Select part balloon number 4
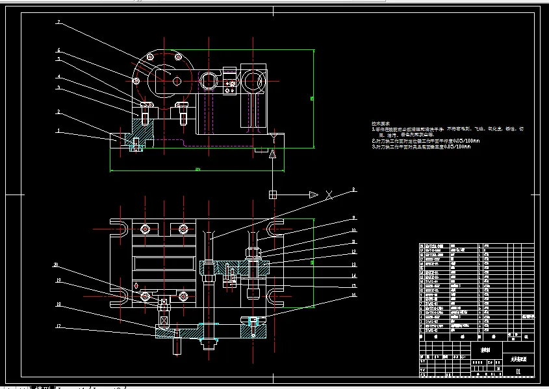This screenshot has height=389, width=549. pyautogui.click(x=59, y=77)
